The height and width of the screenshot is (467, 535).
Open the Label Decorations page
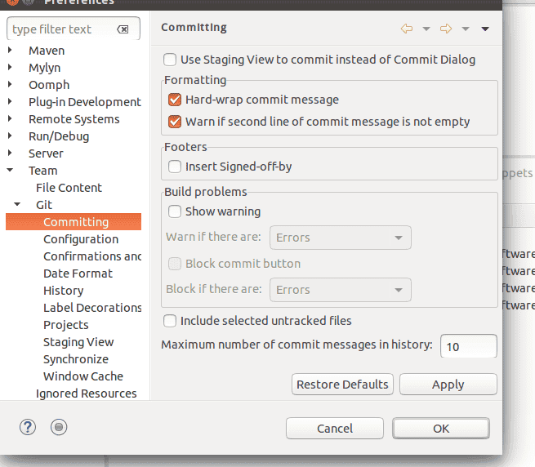[92, 308]
